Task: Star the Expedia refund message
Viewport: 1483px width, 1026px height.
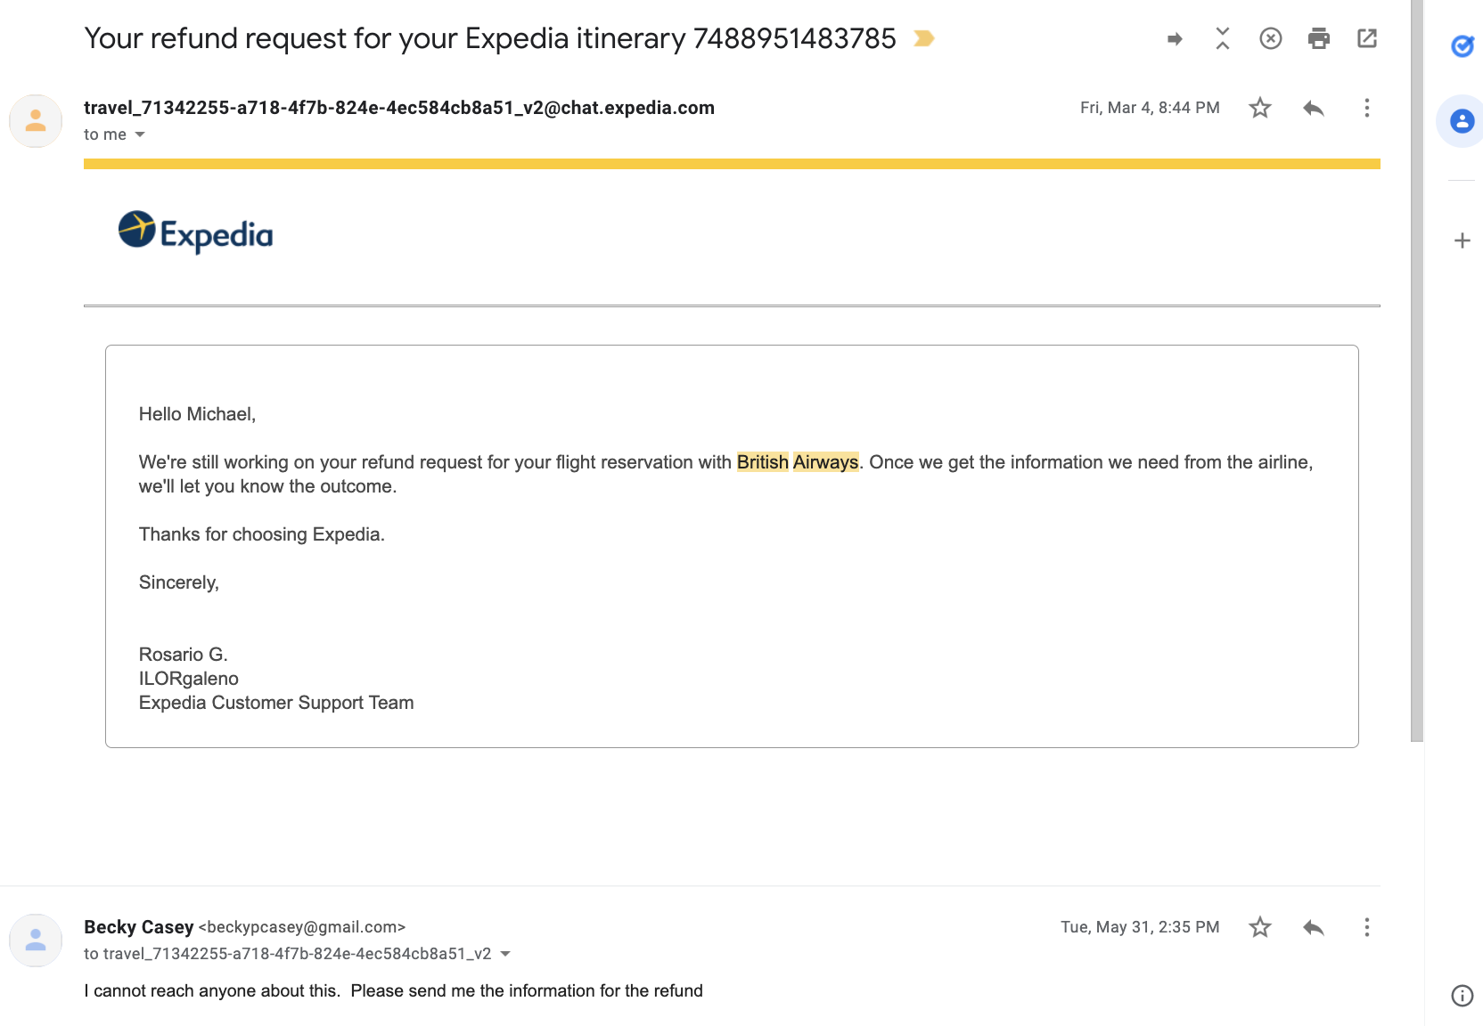Action: click(1259, 108)
